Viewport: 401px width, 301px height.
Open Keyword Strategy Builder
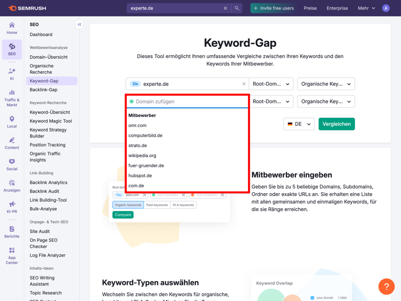coord(48,133)
